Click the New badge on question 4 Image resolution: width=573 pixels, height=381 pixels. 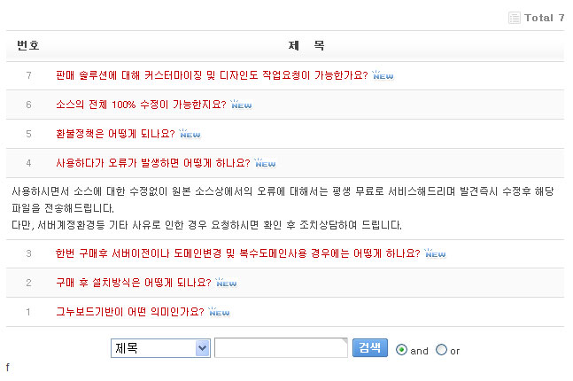(265, 163)
